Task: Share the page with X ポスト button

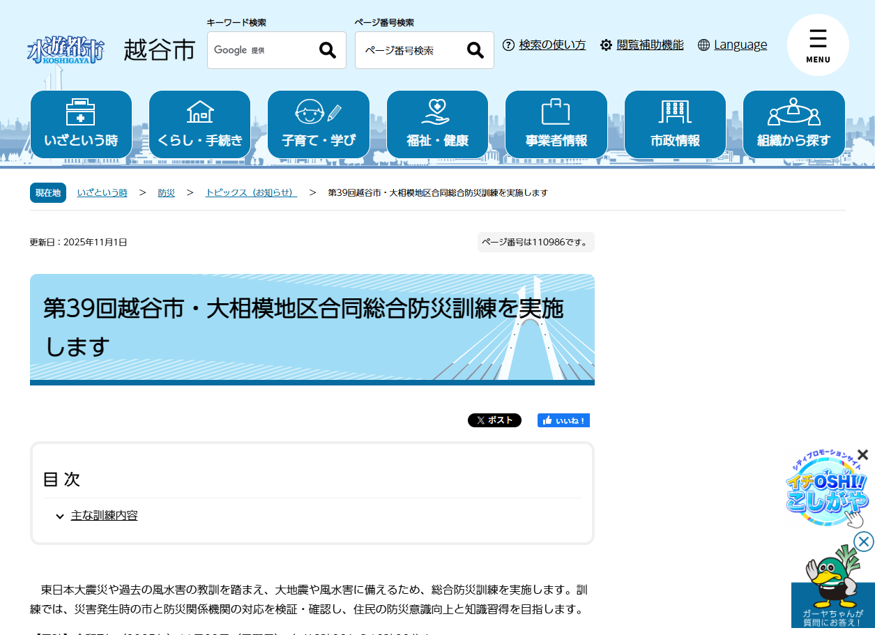Action: pos(494,420)
